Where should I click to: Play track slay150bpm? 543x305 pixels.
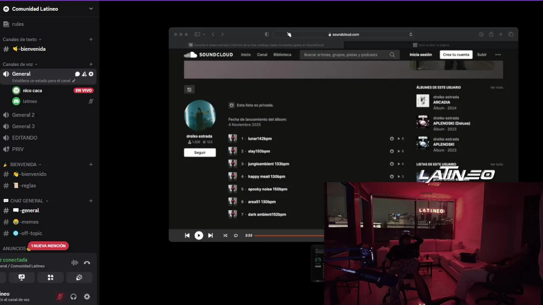click(x=259, y=151)
